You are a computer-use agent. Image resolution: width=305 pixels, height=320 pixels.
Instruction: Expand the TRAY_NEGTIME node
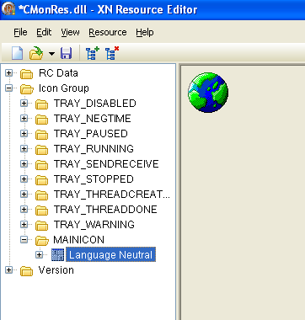pos(24,119)
